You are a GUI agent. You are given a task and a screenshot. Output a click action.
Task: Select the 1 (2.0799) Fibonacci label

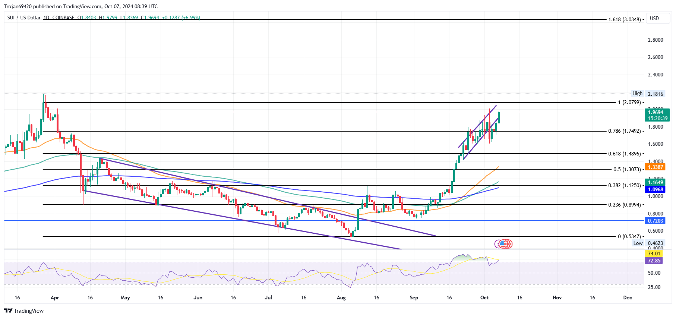point(629,102)
